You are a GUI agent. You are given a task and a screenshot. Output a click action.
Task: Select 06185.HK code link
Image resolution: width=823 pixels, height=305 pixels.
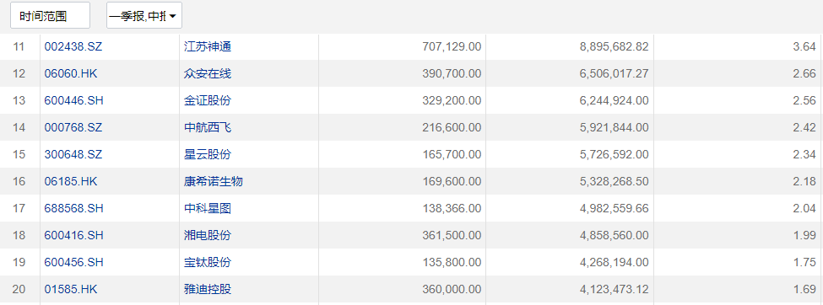coord(71,182)
